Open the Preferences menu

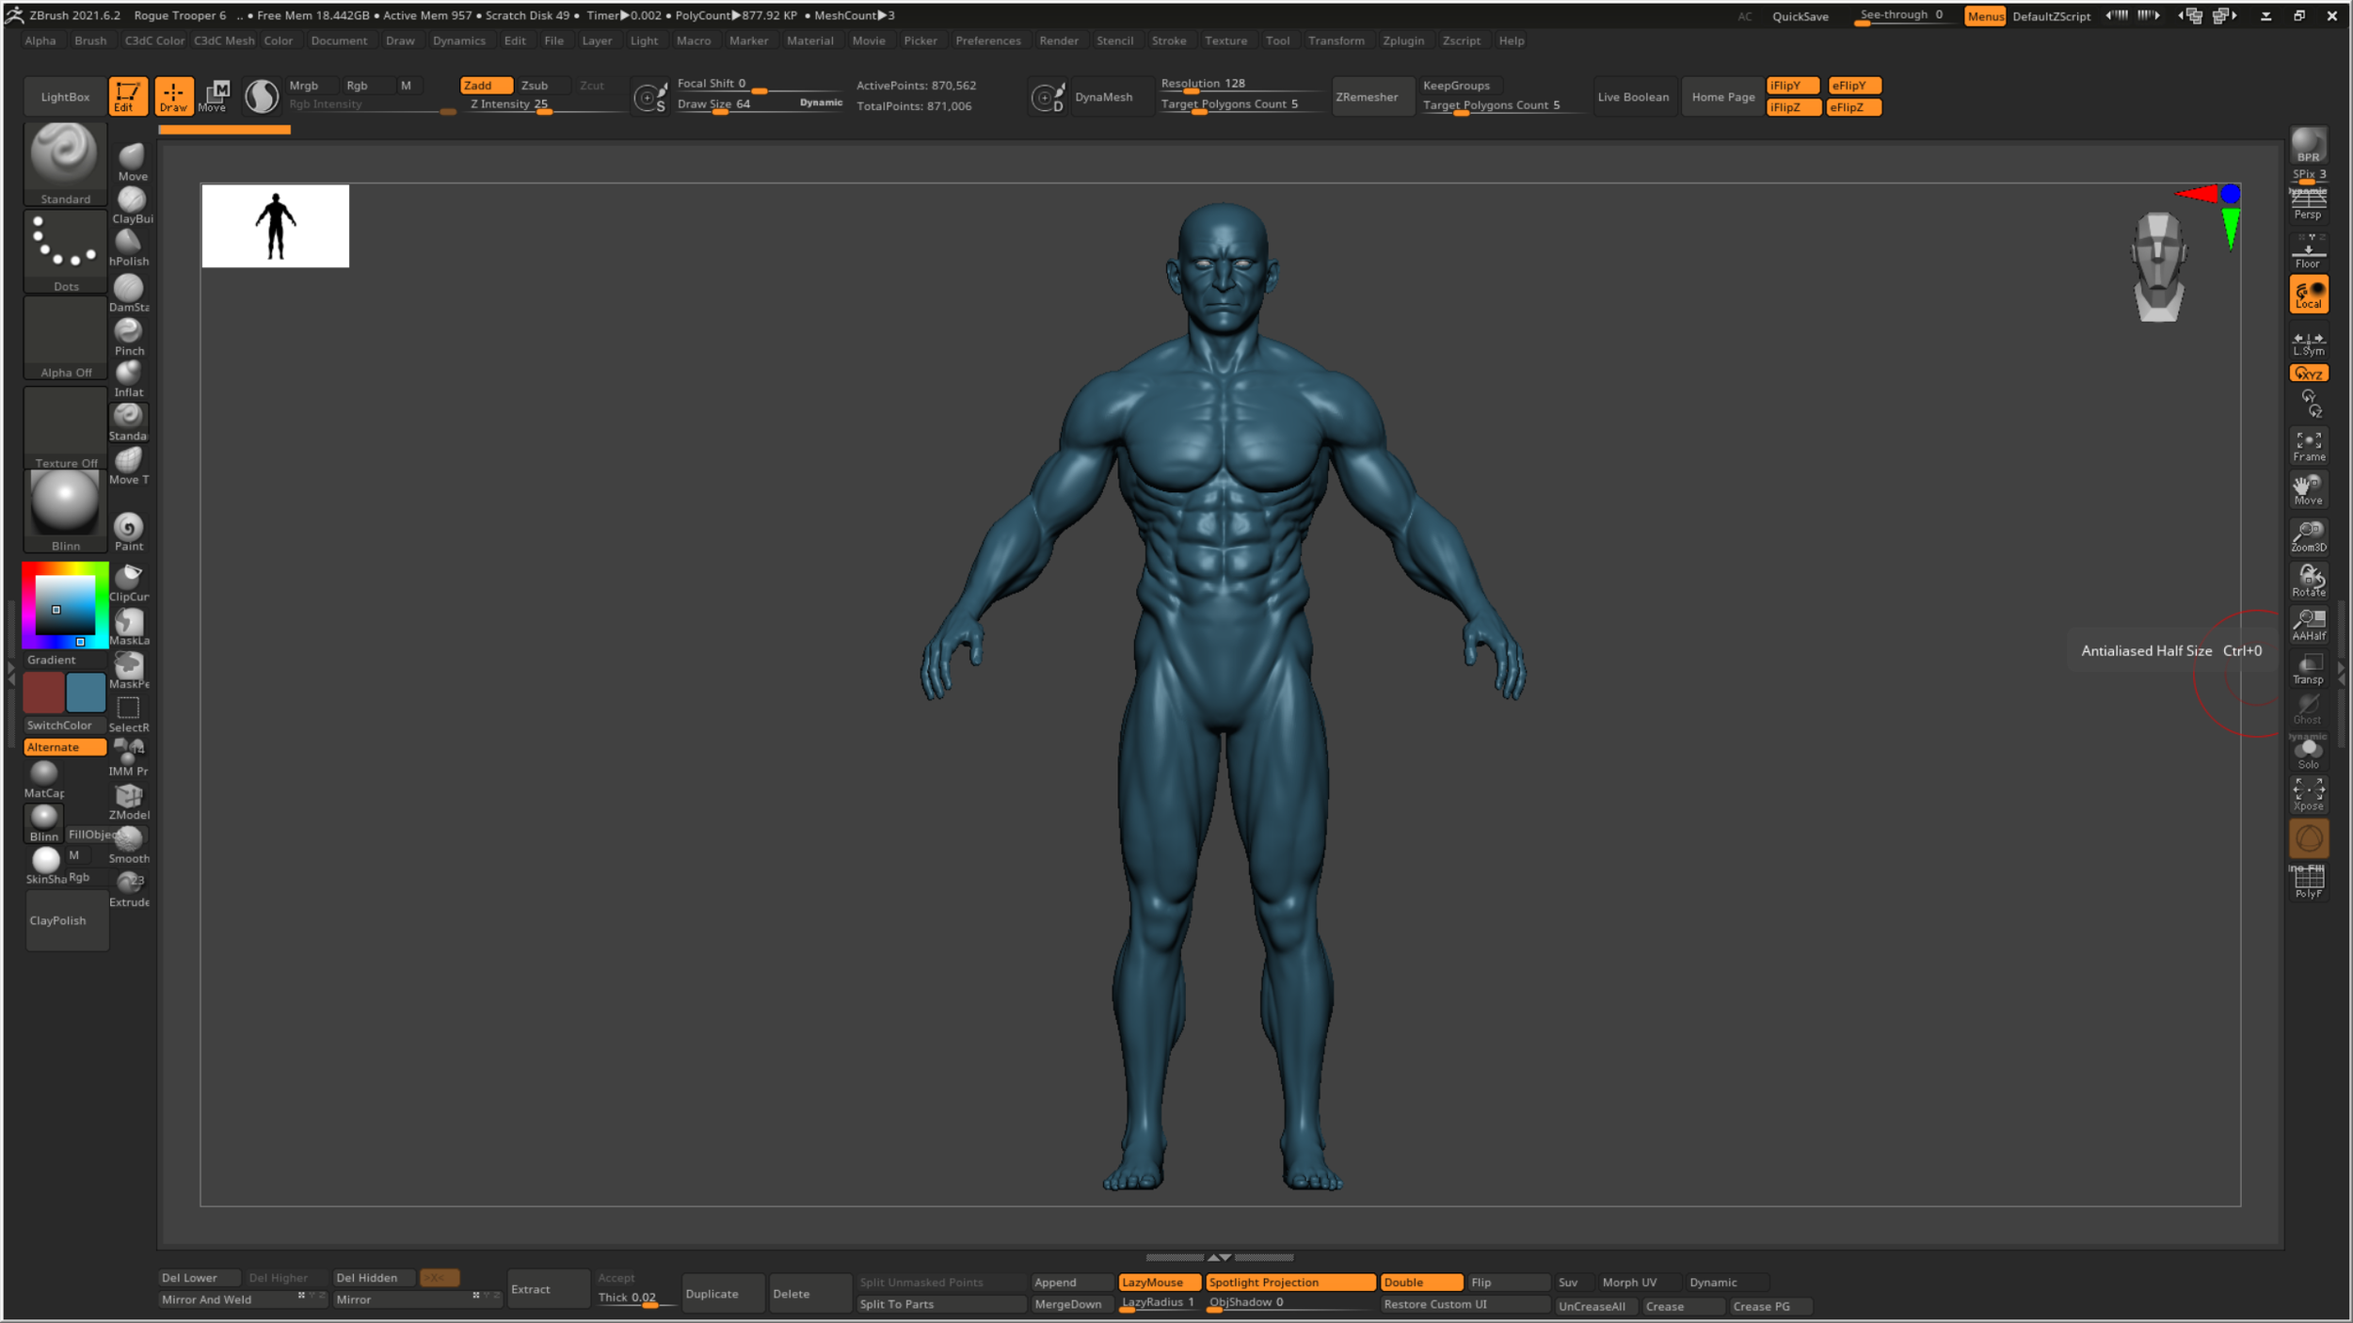pos(987,40)
